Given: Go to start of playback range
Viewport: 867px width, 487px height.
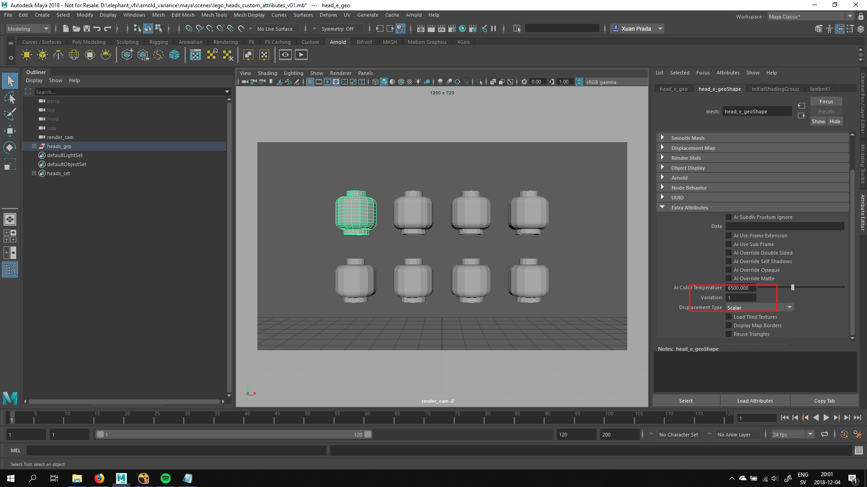Looking at the screenshot, I should 784,418.
